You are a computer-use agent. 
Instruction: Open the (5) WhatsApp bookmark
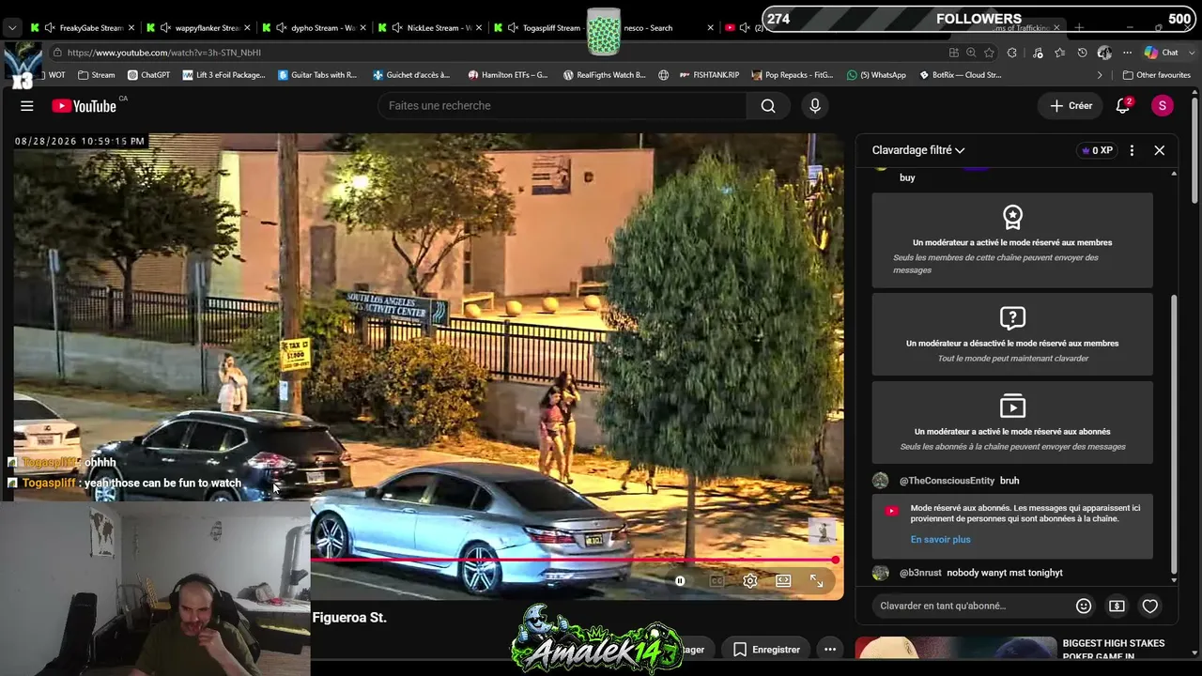tap(876, 75)
